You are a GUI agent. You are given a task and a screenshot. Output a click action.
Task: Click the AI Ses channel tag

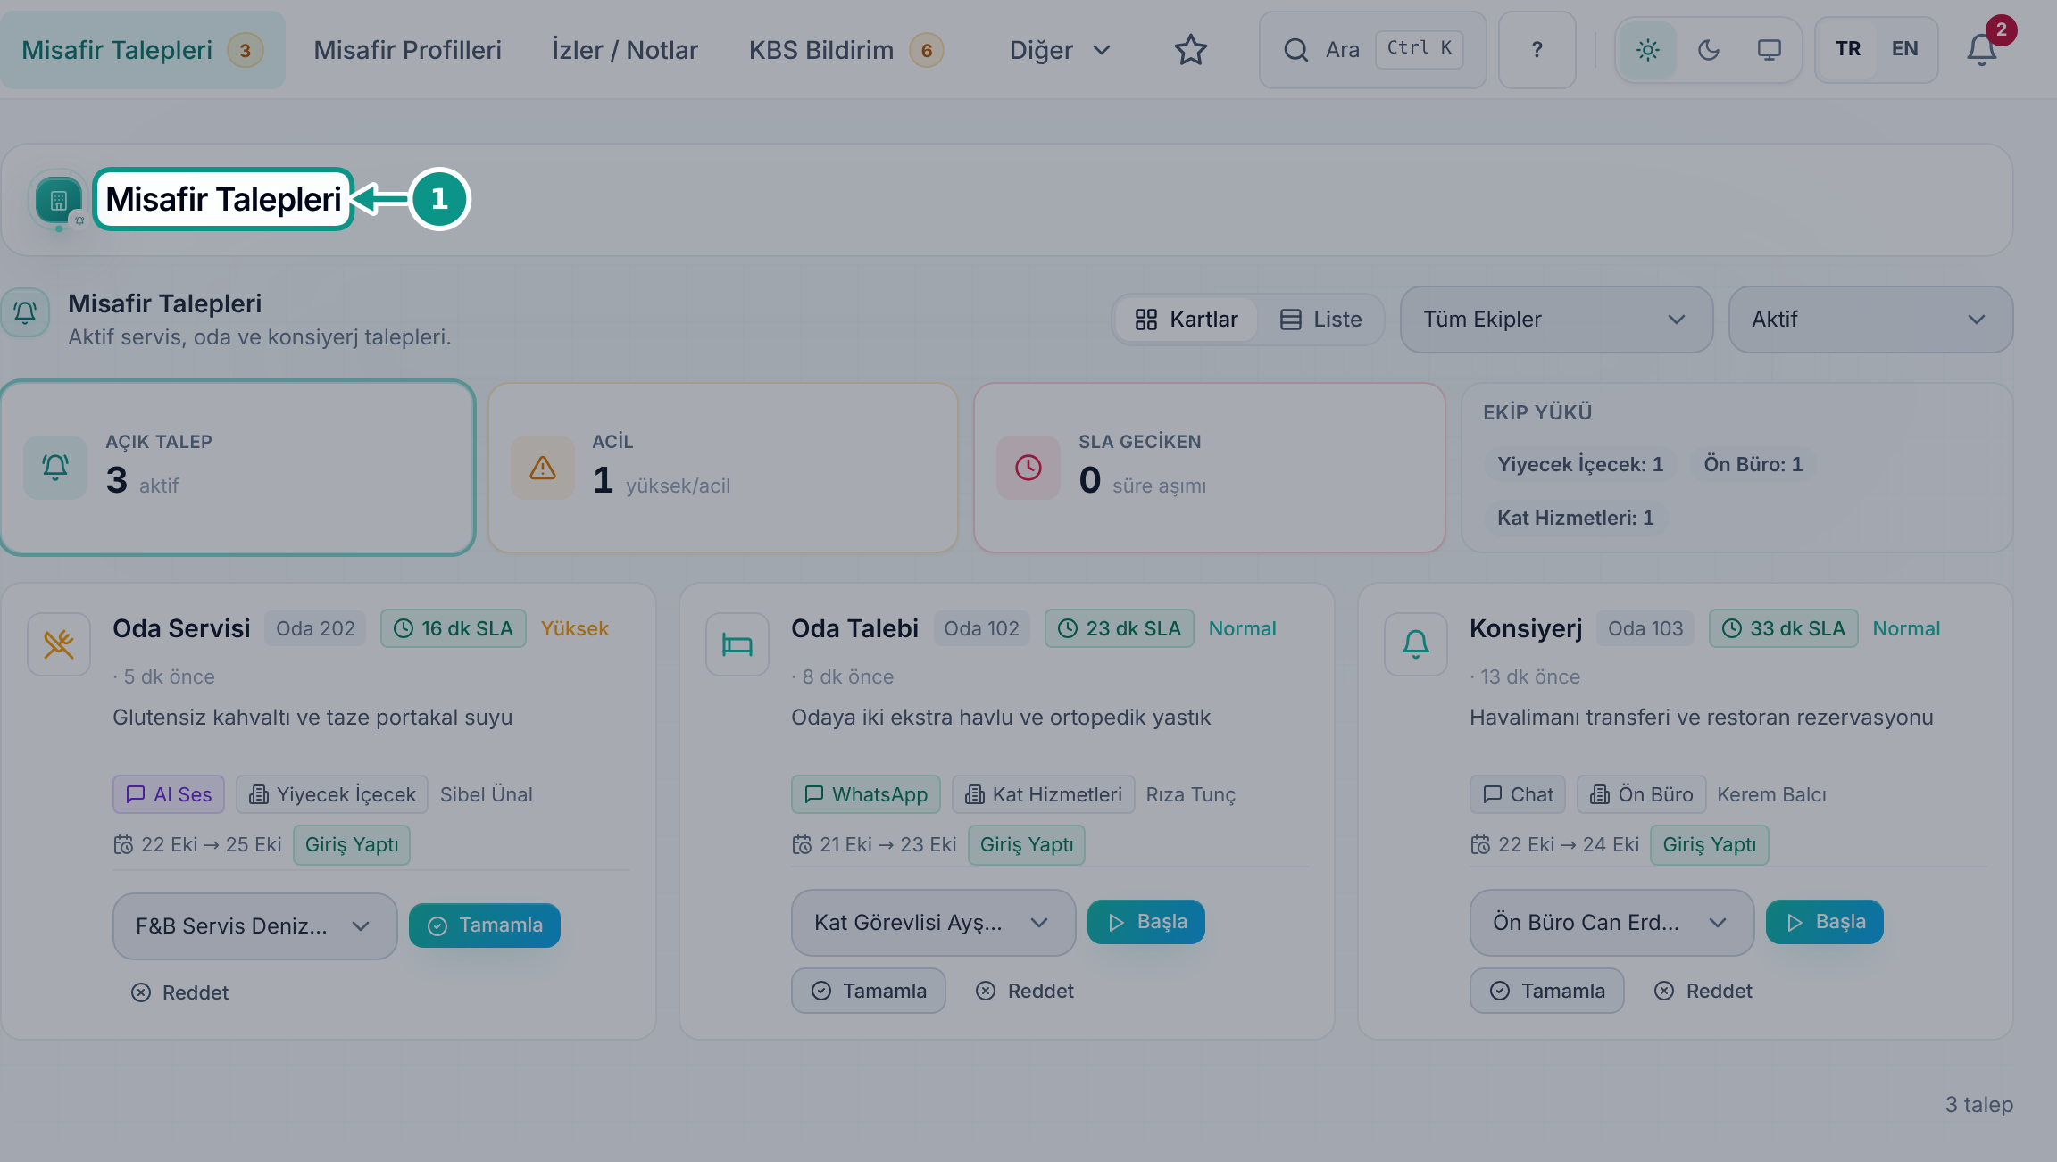point(169,794)
